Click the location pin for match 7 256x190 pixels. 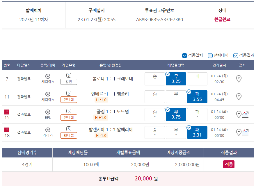click(x=239, y=79)
